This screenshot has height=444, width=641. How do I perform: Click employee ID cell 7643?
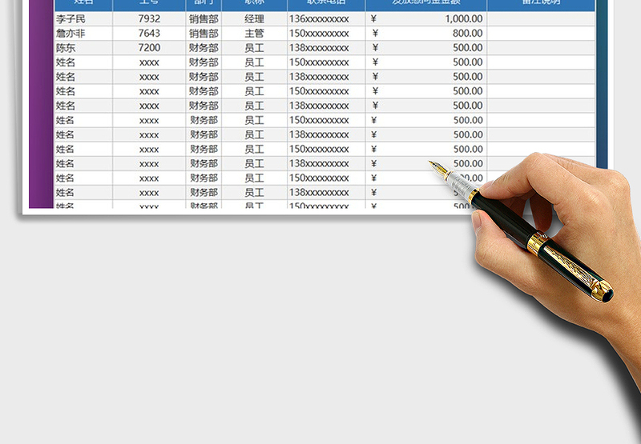click(149, 34)
